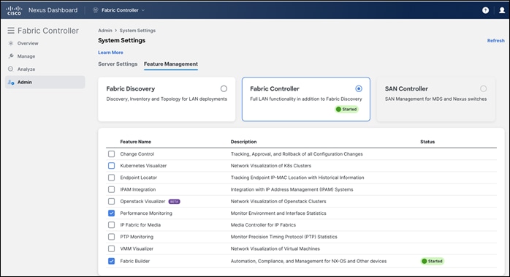Open the help question mark icon
510x277 pixels.
[485, 10]
